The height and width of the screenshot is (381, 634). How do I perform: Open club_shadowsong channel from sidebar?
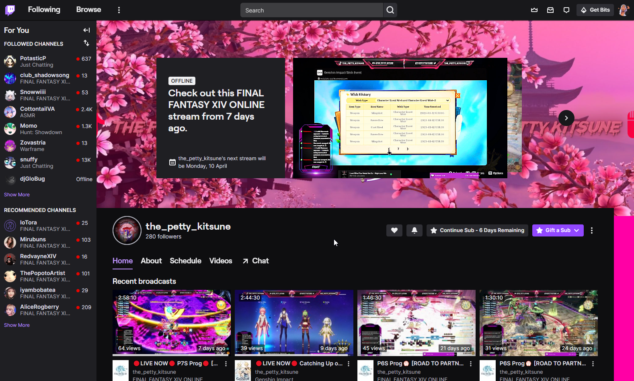click(48, 78)
